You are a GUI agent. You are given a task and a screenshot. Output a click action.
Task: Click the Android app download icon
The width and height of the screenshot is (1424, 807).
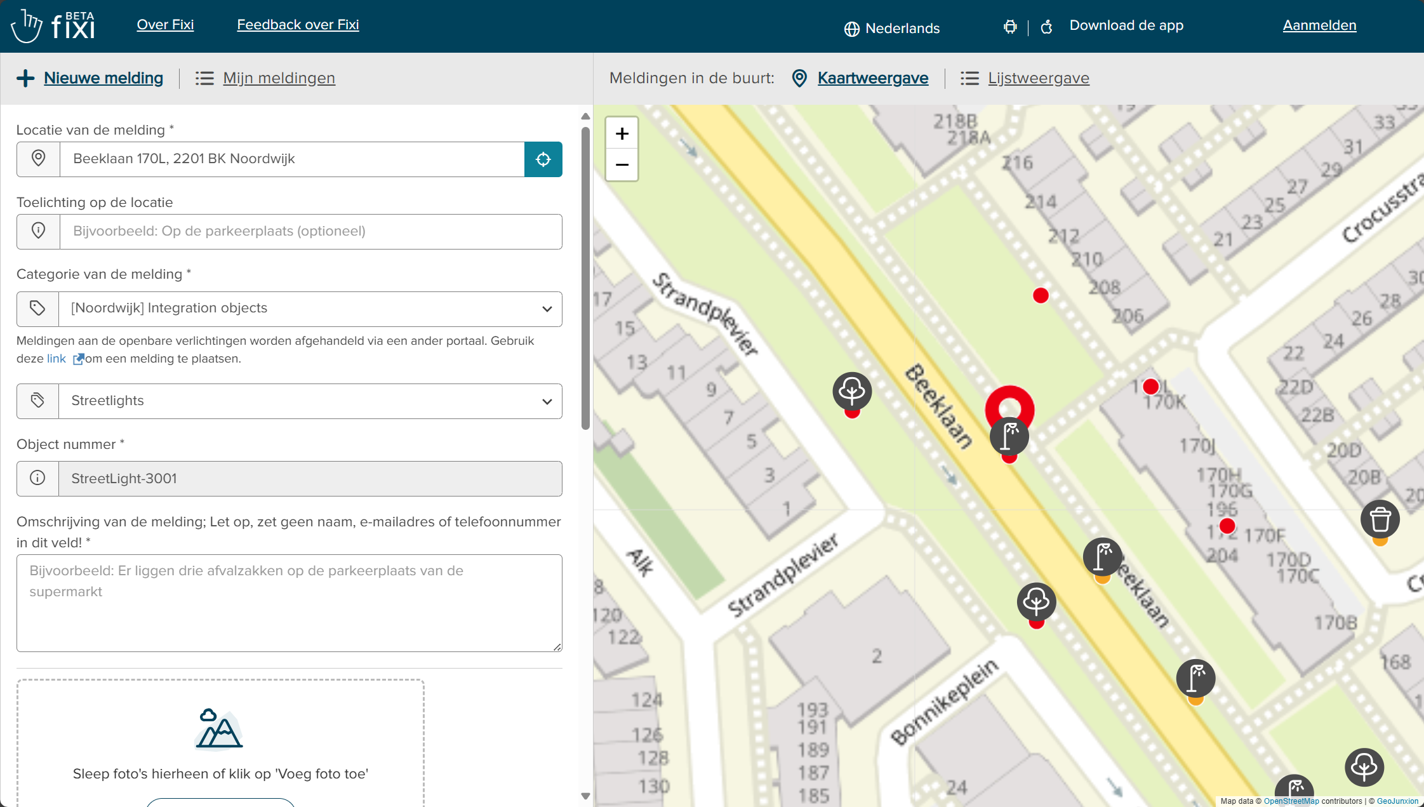(1009, 27)
